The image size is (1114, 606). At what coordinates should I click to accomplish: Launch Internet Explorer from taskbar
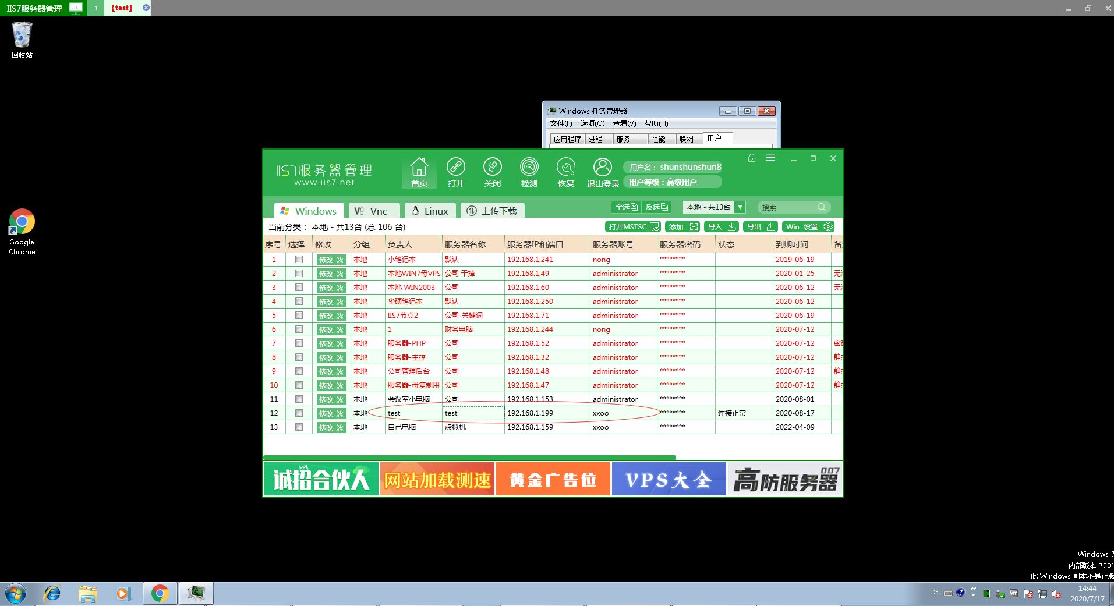[52, 594]
